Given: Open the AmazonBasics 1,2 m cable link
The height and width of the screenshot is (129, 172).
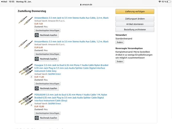Looking at the screenshot, I should point(71,42).
